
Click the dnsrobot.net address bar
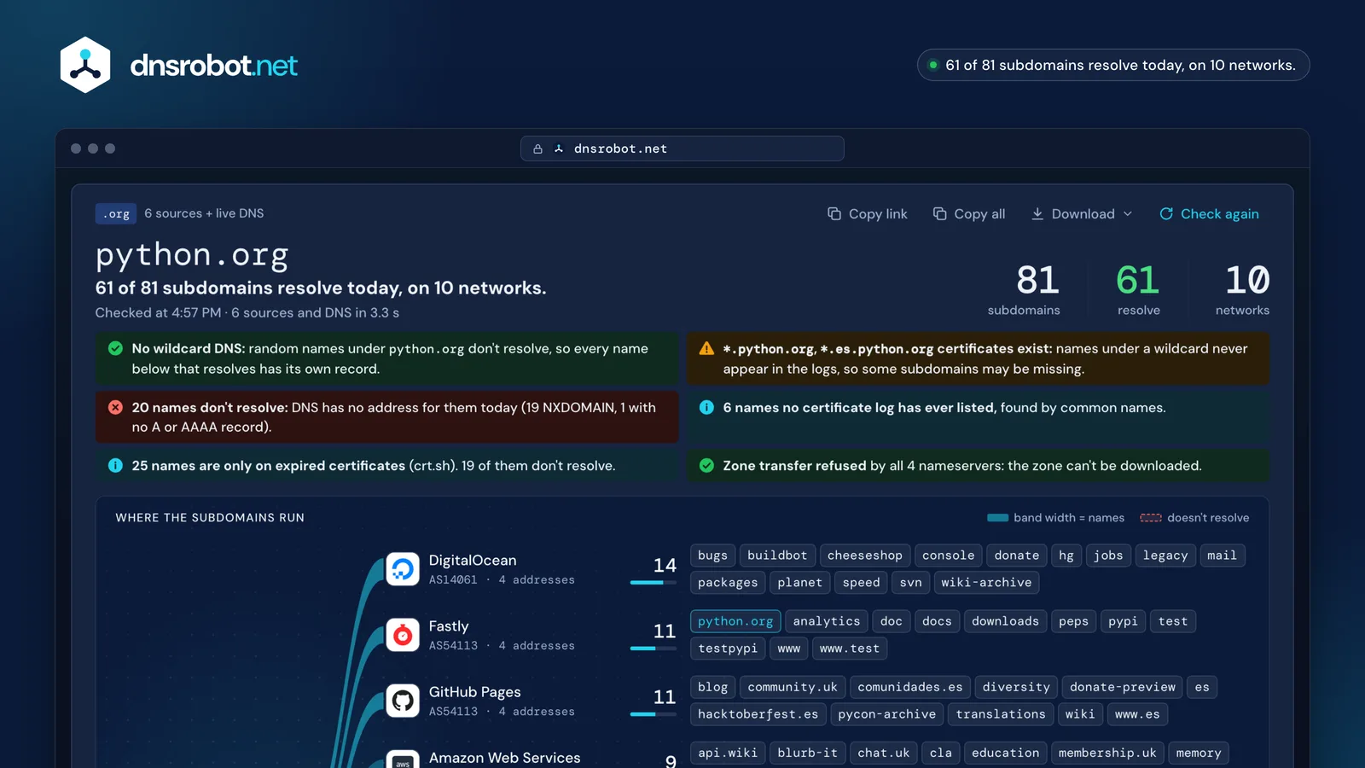pos(682,148)
